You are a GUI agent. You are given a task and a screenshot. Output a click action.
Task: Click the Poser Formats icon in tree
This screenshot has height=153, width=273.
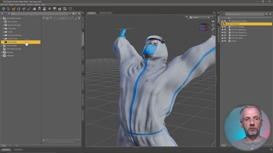(x=5, y=45)
